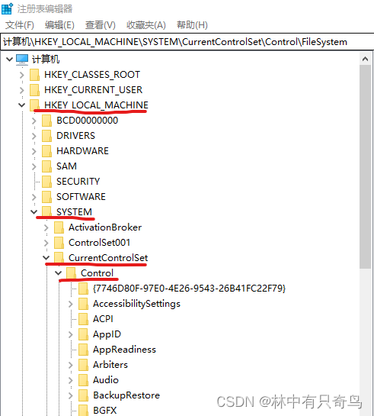Collapse the 计算机 root node
The height and width of the screenshot is (416, 374).
pyautogui.click(x=10, y=60)
